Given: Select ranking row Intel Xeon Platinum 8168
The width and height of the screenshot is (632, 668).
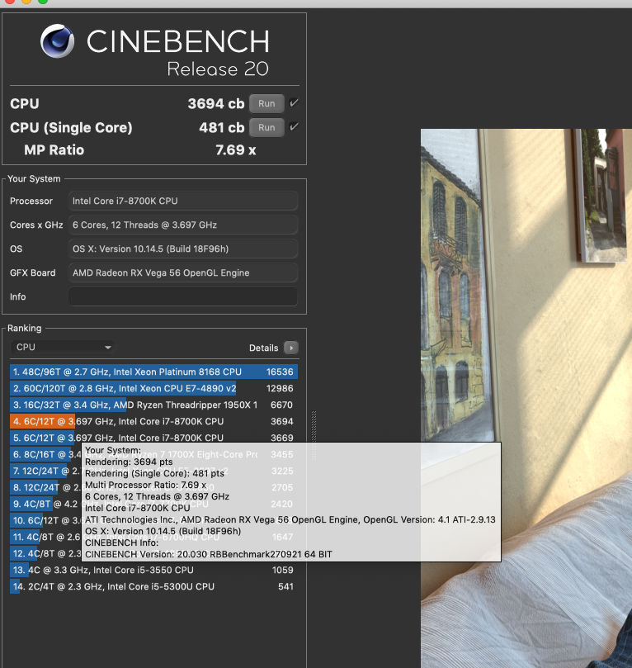Looking at the screenshot, I should pos(153,372).
